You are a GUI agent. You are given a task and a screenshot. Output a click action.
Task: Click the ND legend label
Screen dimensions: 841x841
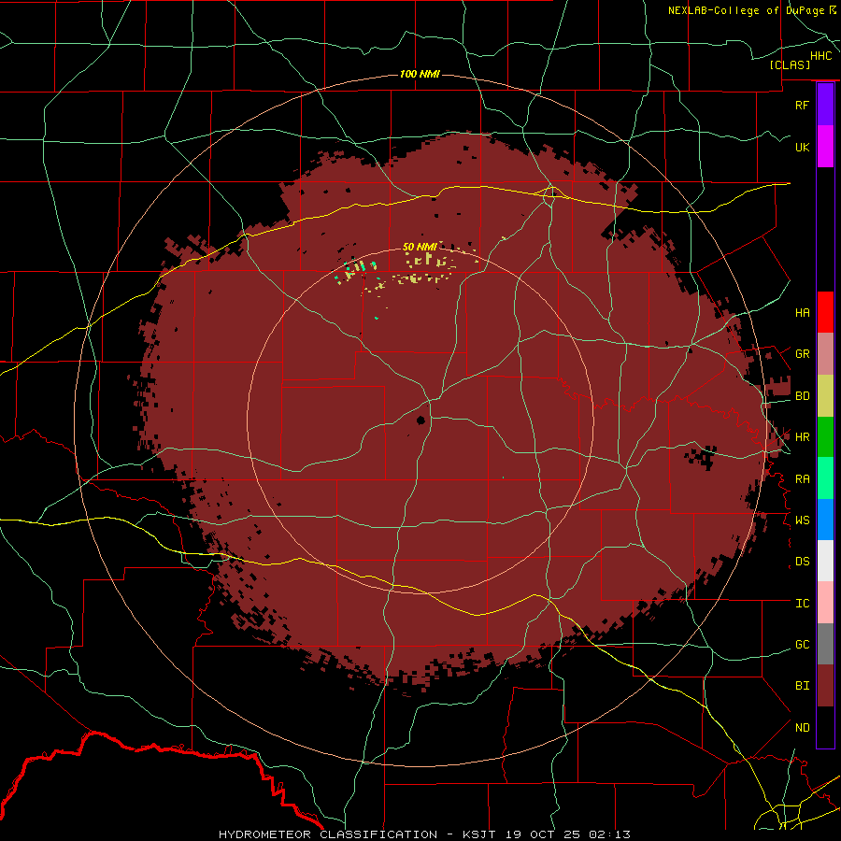[802, 728]
